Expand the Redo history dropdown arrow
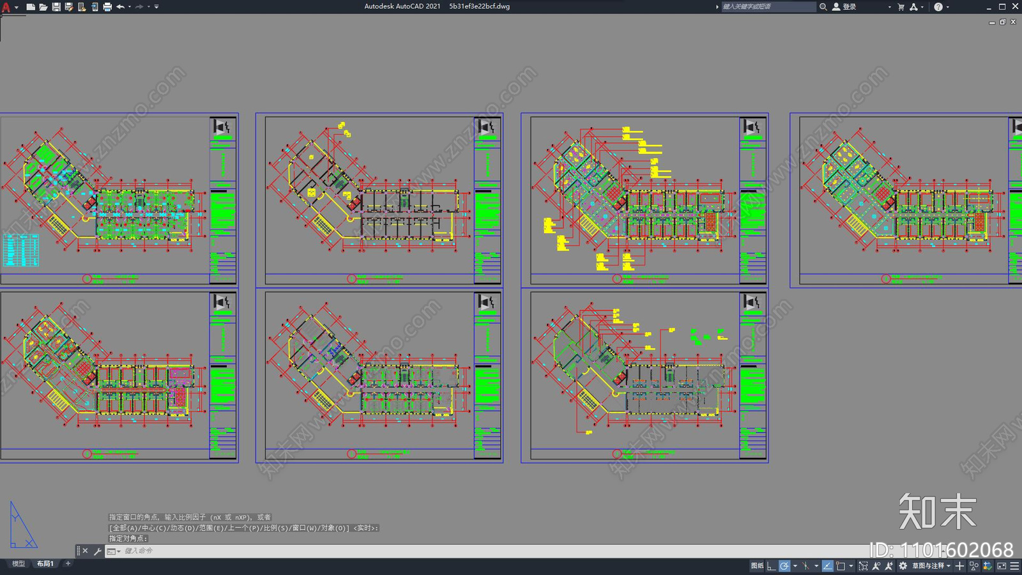This screenshot has height=575, width=1022. [149, 7]
